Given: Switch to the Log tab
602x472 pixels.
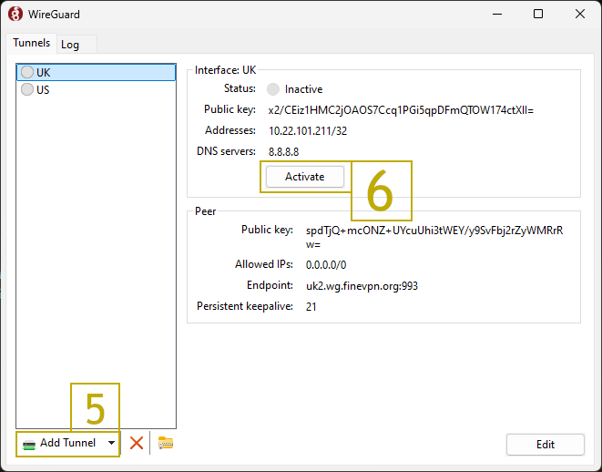Looking at the screenshot, I should [70, 44].
